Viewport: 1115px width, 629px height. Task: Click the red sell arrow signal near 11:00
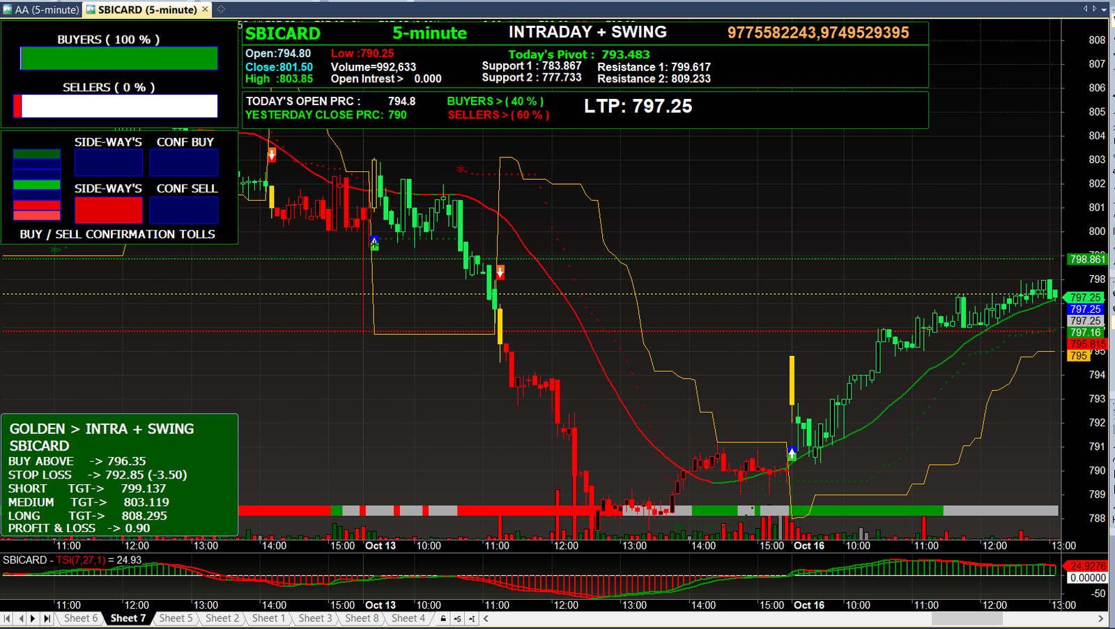pos(500,272)
